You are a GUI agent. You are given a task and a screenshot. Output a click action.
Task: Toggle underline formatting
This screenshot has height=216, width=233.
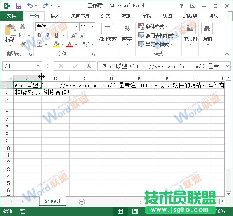click(56, 35)
